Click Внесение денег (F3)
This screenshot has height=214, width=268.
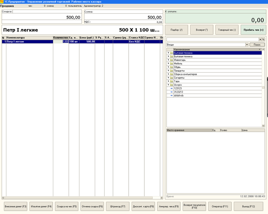point(15,207)
